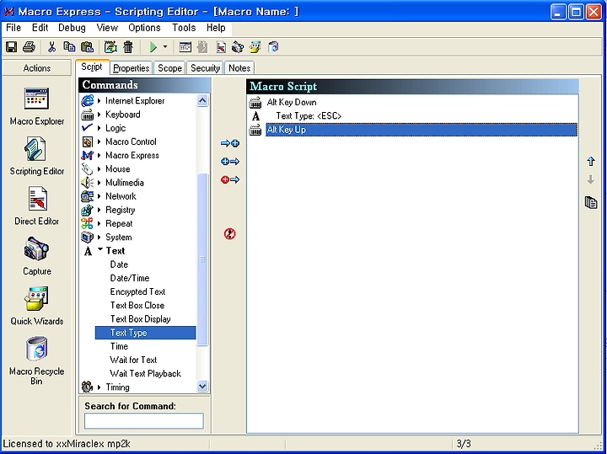Select the Text Box Close command
Screen dimensions: 607x454
point(137,306)
